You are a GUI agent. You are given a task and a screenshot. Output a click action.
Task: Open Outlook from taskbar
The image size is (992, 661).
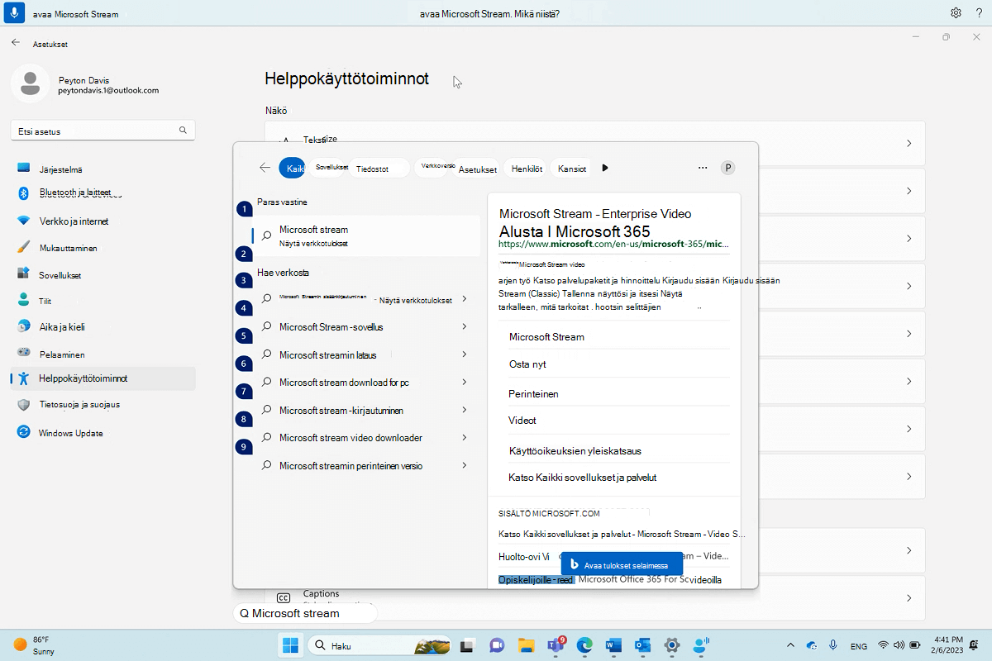point(643,645)
